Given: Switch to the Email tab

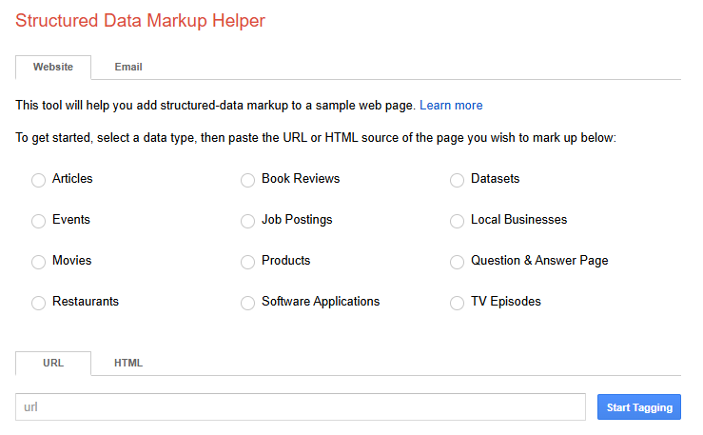Looking at the screenshot, I should click(128, 67).
